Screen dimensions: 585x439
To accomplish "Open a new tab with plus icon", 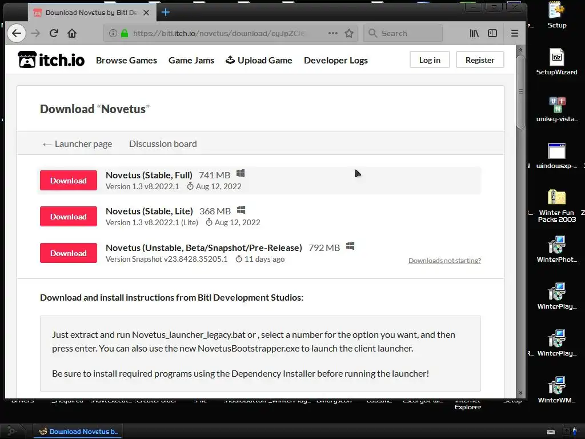I will tap(166, 13).
